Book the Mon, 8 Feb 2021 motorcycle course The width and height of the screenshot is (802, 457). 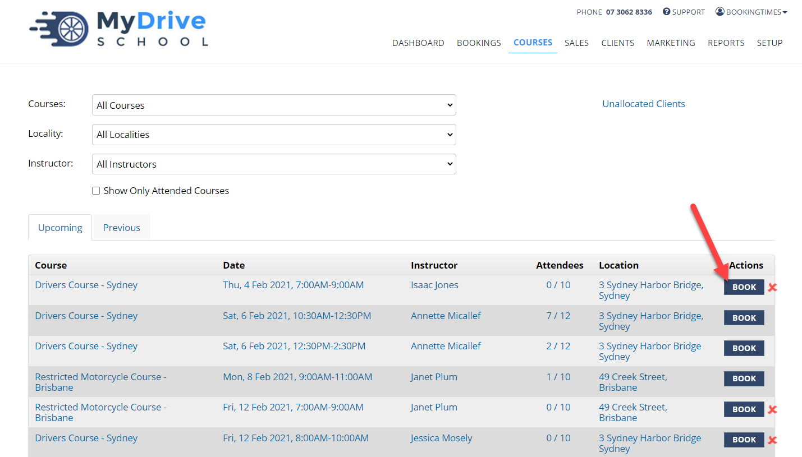point(744,378)
